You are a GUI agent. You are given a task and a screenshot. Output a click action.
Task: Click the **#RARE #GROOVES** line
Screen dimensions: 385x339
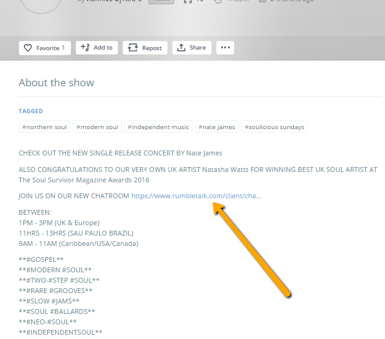coord(56,291)
